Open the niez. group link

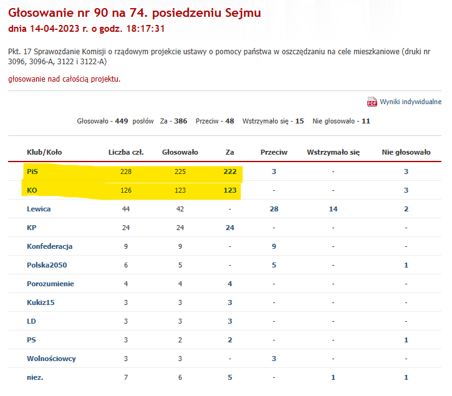(35, 377)
